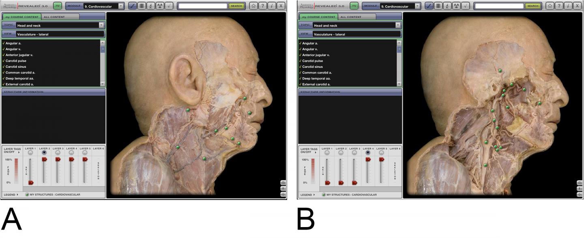Click the information (i) toolbar icon

click(271, 6)
